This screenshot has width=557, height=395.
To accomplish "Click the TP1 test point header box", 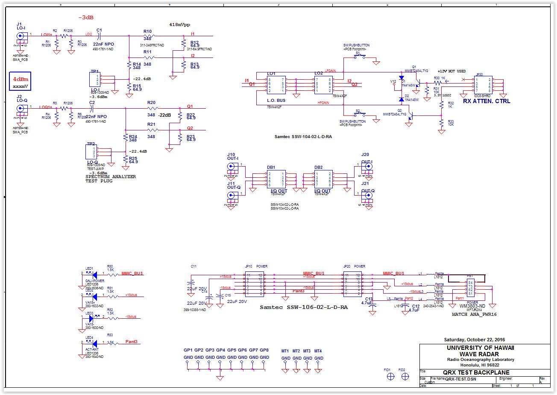I will 94,80.
